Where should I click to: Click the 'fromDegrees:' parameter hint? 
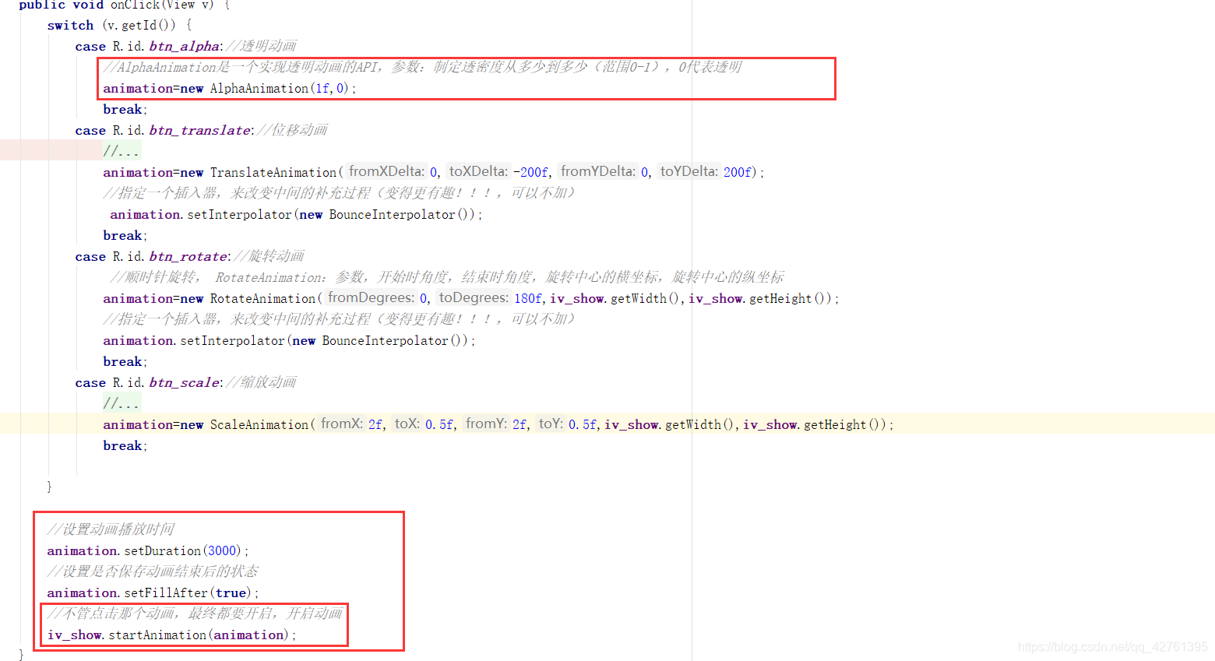(371, 297)
